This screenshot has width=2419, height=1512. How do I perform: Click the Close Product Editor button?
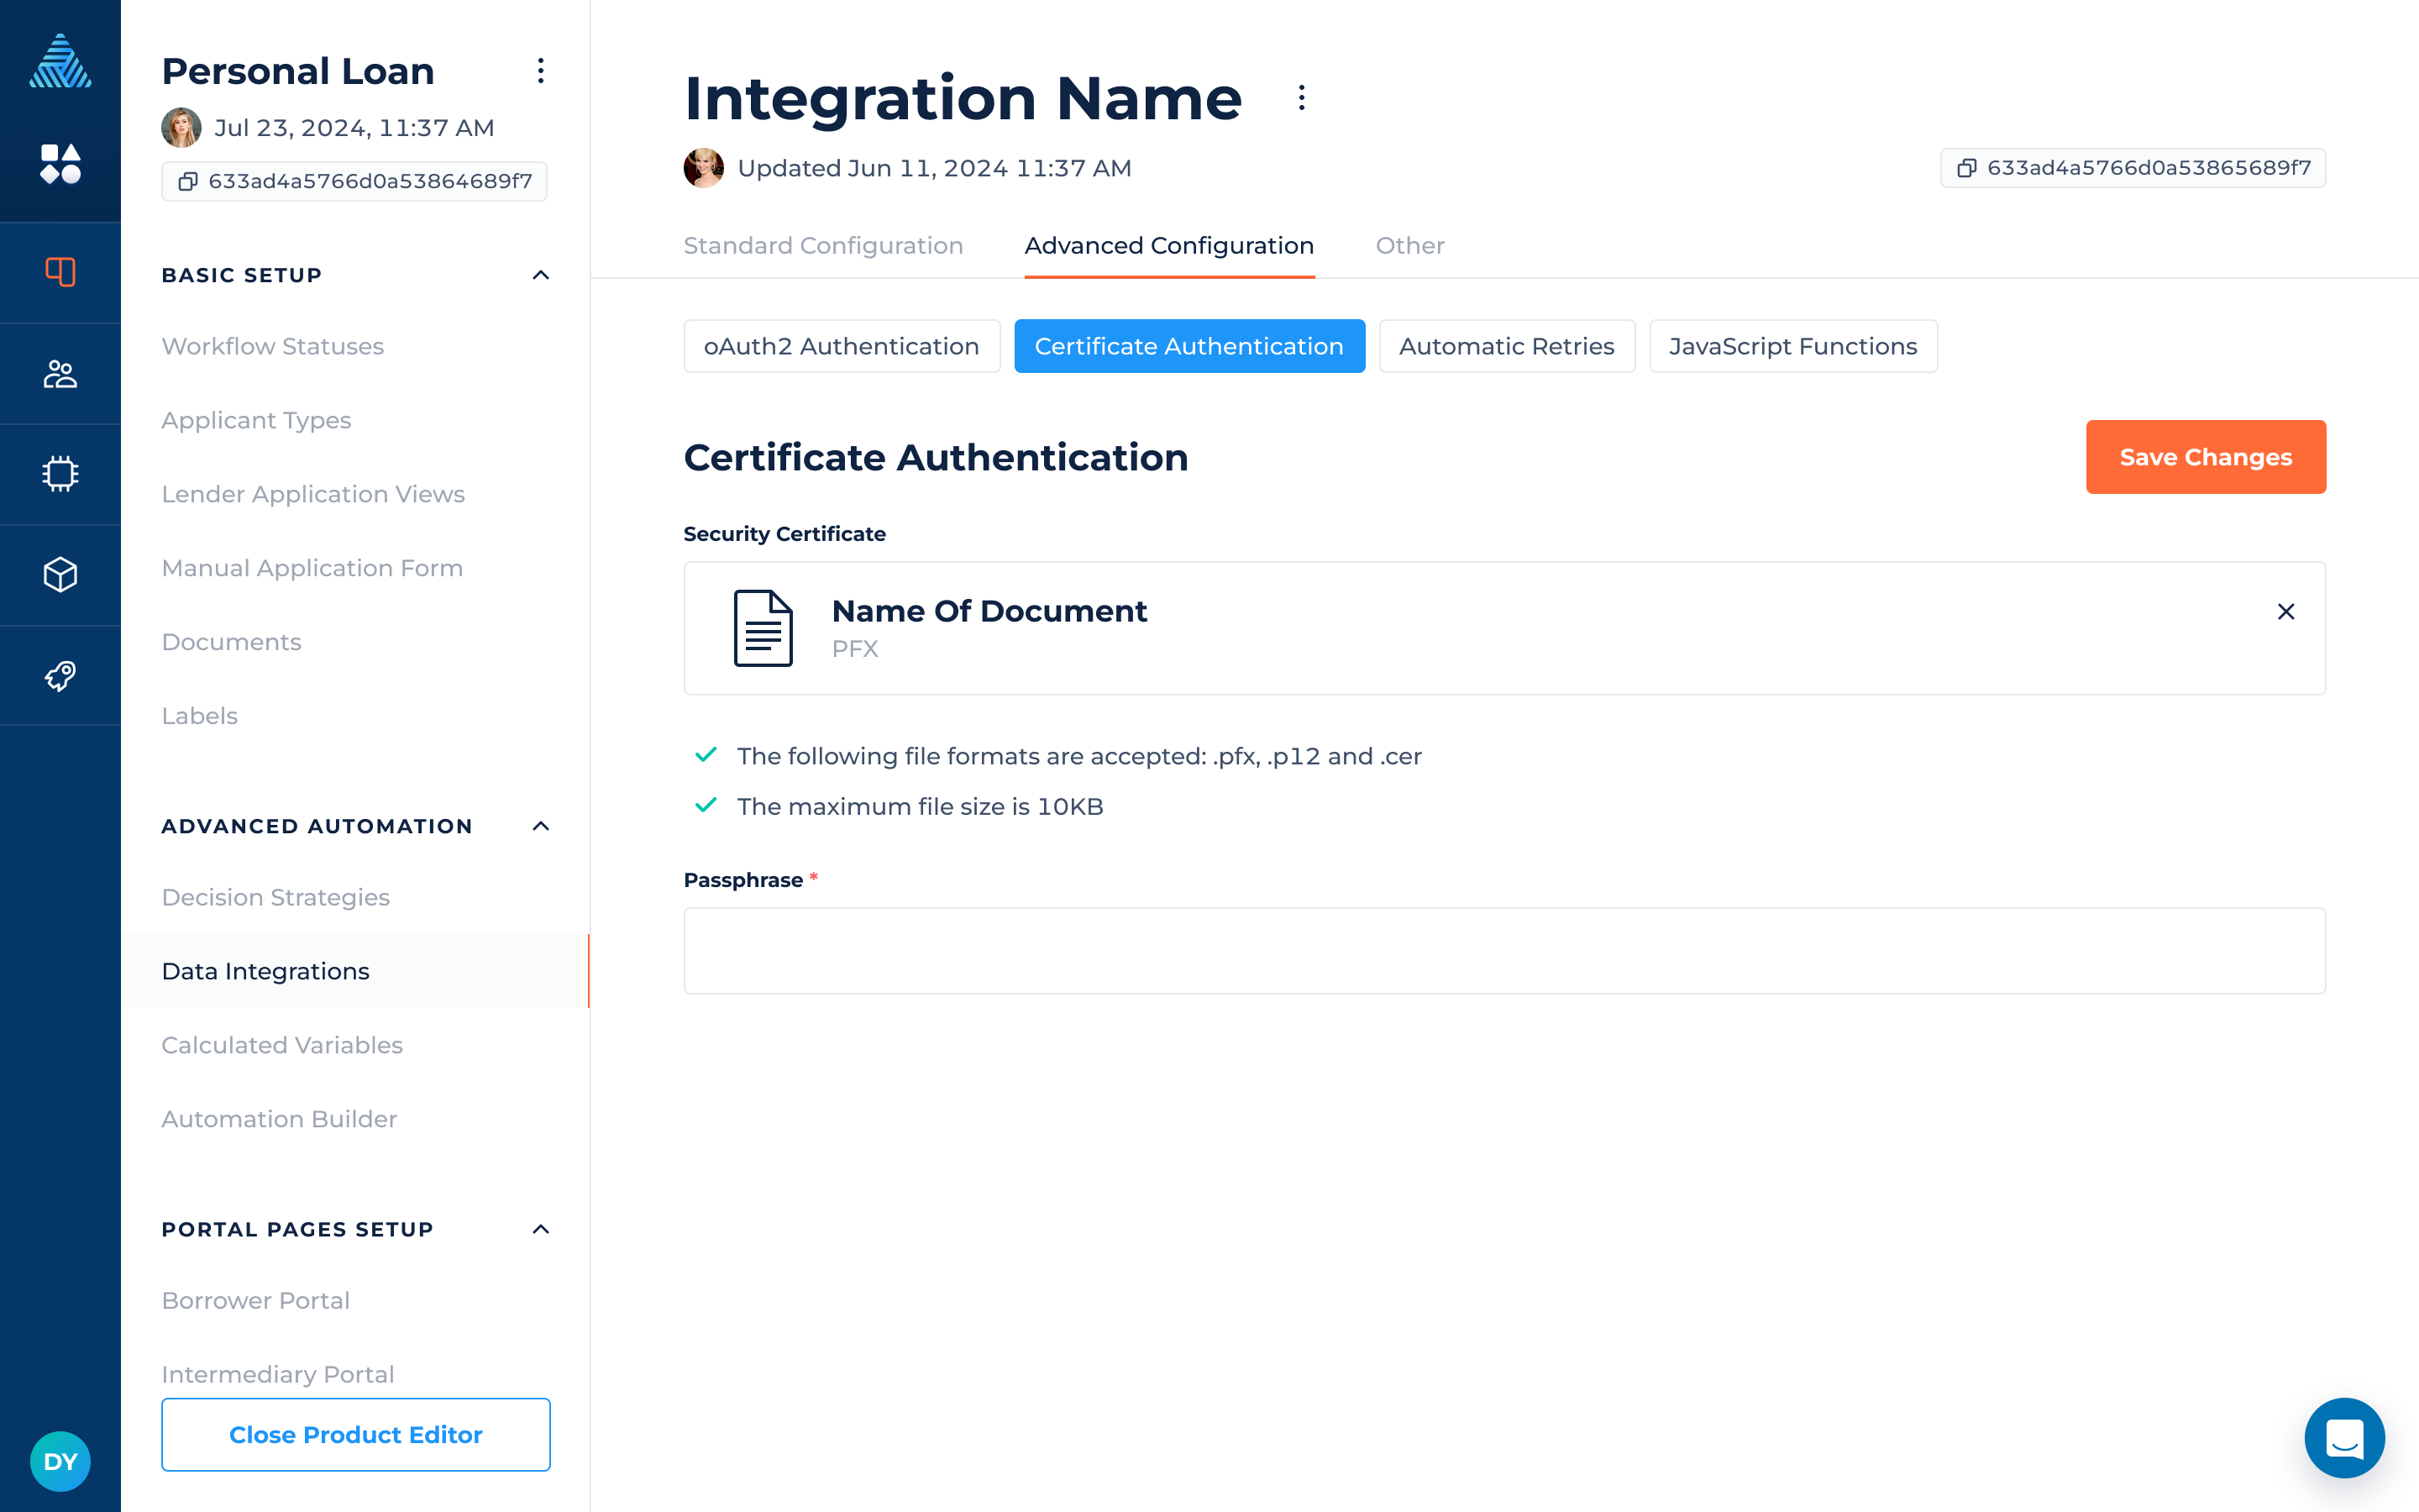354,1434
